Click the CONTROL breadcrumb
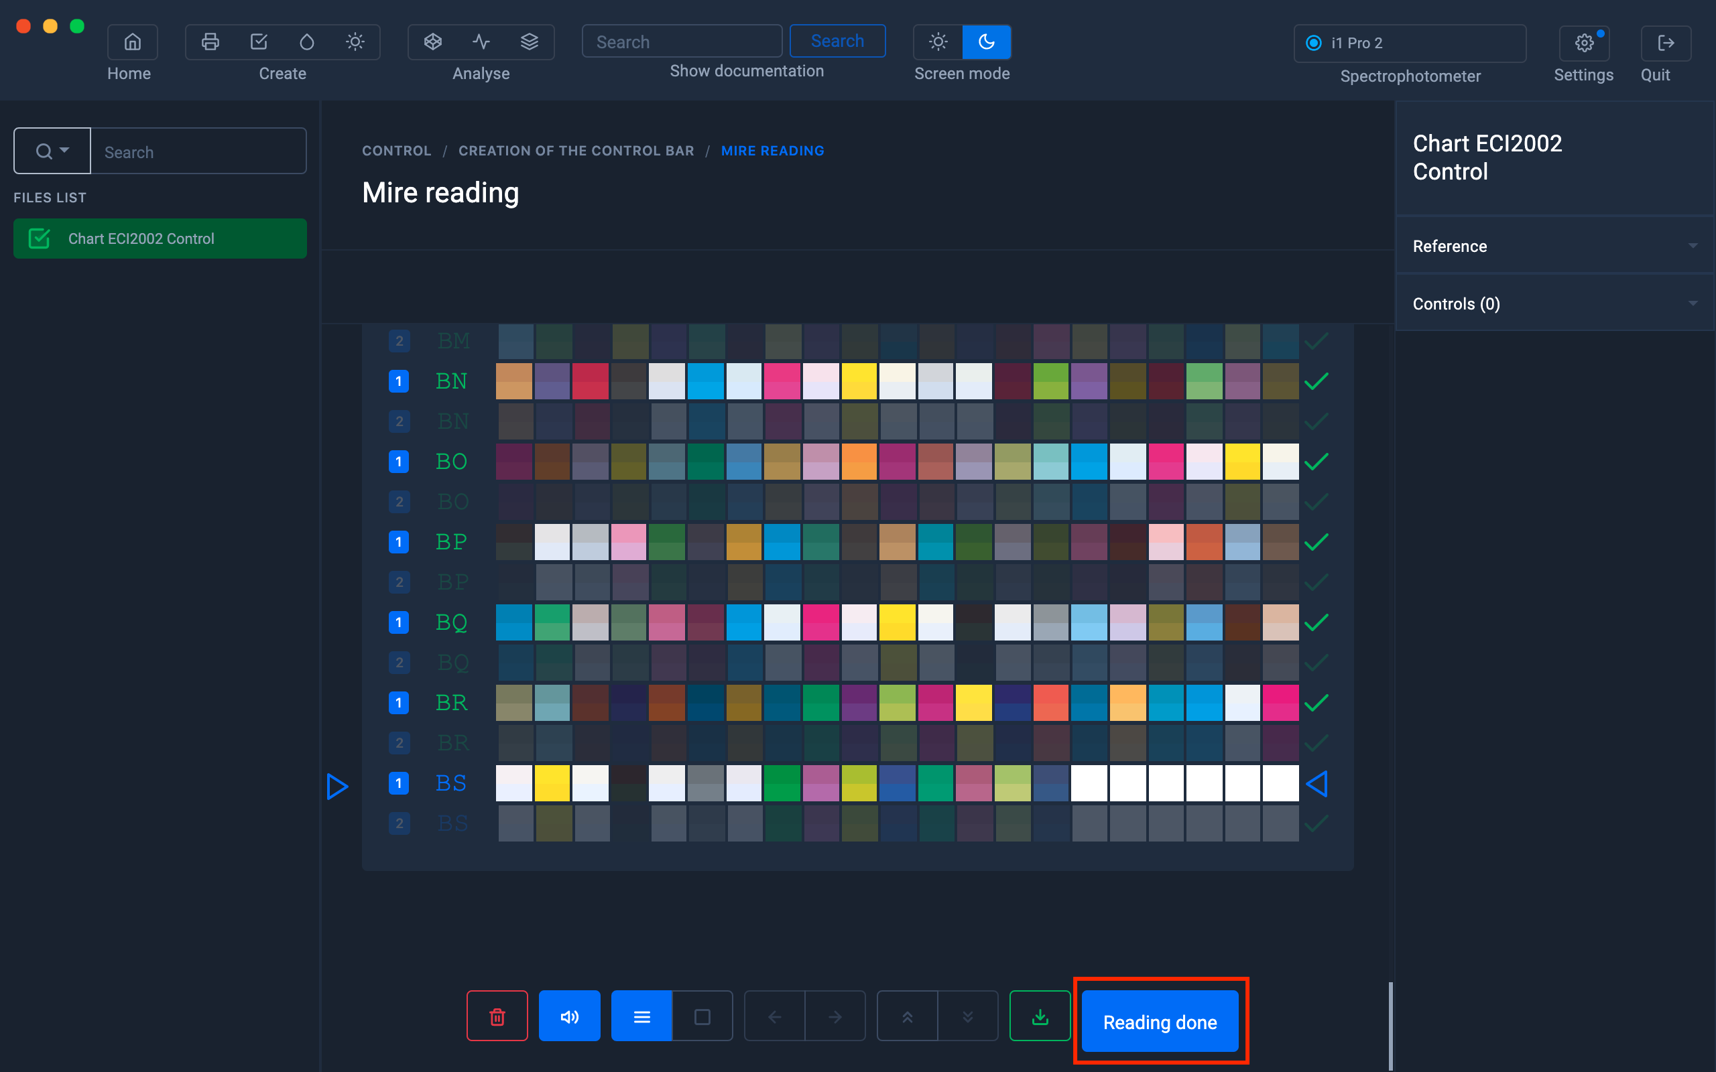The image size is (1716, 1072). [x=396, y=151]
